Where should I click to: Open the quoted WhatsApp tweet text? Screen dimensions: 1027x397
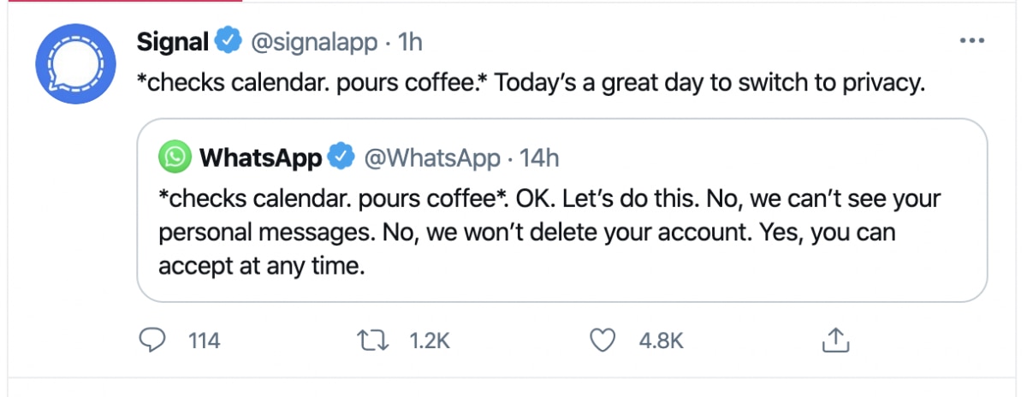(548, 233)
